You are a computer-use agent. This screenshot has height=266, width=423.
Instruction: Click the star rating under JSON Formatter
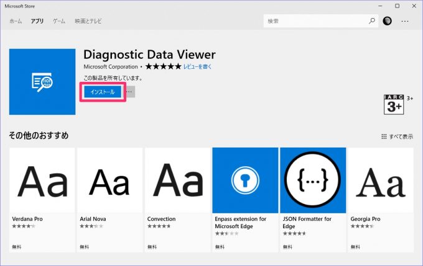(x=294, y=234)
